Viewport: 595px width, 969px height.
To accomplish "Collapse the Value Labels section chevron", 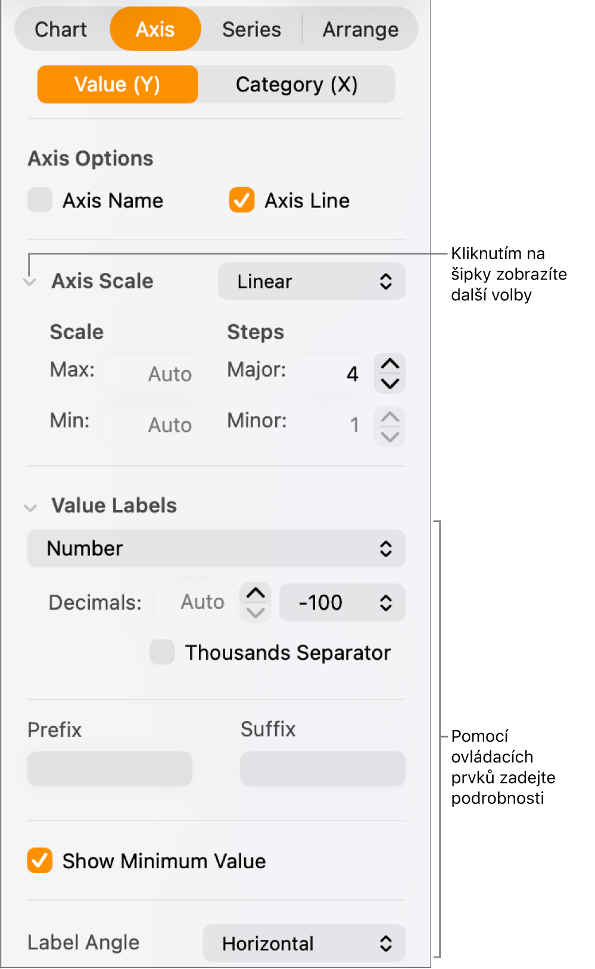I will (x=30, y=508).
